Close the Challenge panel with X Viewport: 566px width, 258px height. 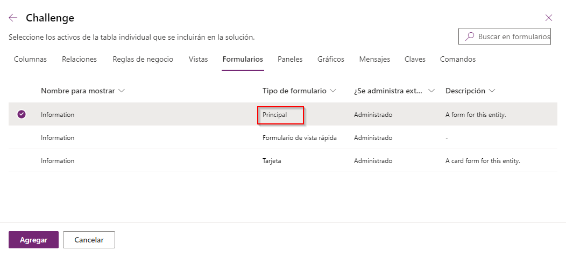tap(549, 18)
